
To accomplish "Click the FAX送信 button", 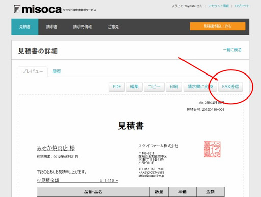I will [230, 87].
